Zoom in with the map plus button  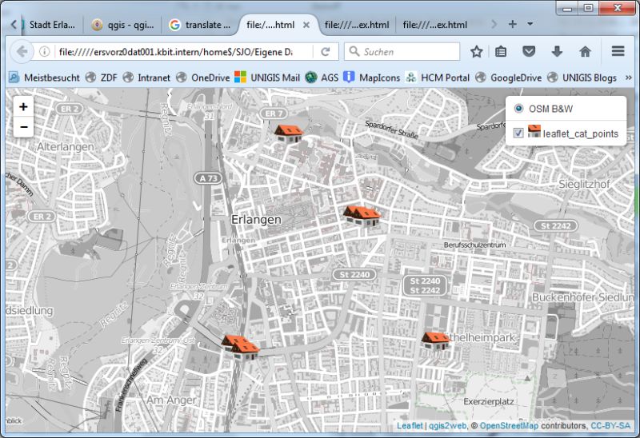(x=23, y=107)
